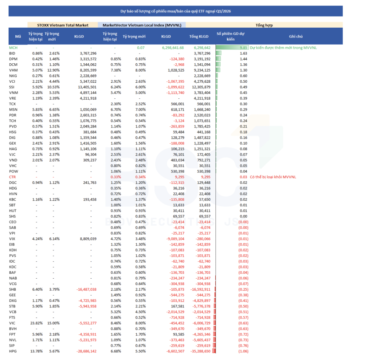Image resolution: width=369 pixels, height=357 pixels.
Task: Select the VIC current weight 23.82% cell
Action: (x=36, y=323)
